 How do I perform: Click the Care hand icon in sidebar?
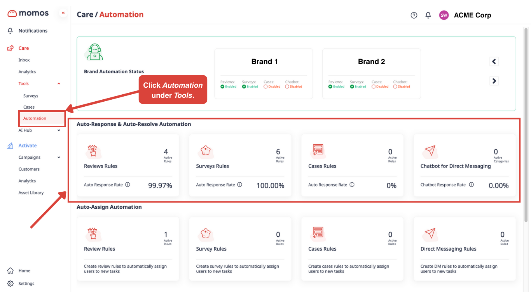point(10,48)
